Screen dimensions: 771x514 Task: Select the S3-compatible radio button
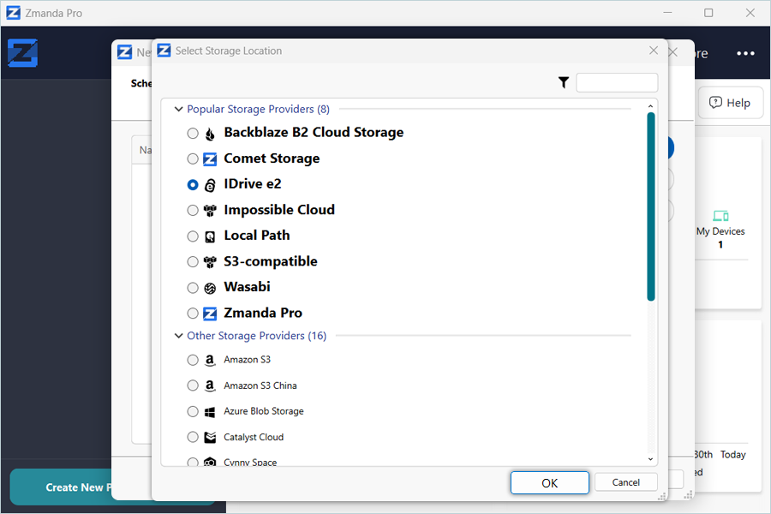(193, 262)
